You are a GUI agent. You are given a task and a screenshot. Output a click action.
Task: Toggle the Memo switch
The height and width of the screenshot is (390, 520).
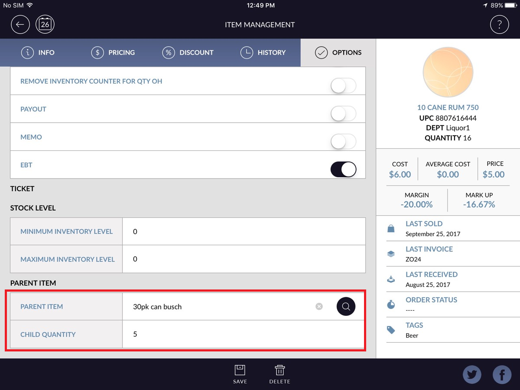pos(343,142)
